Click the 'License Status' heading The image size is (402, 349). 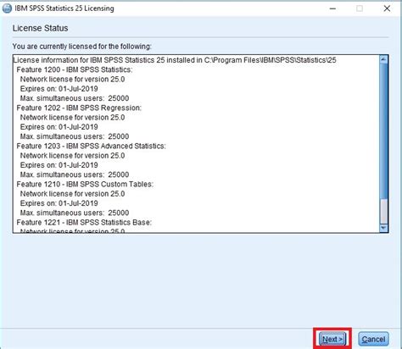(x=40, y=28)
